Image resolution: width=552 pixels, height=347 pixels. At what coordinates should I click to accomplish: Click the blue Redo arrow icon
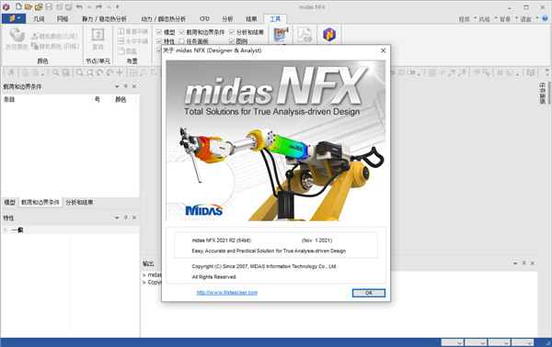(99, 6)
